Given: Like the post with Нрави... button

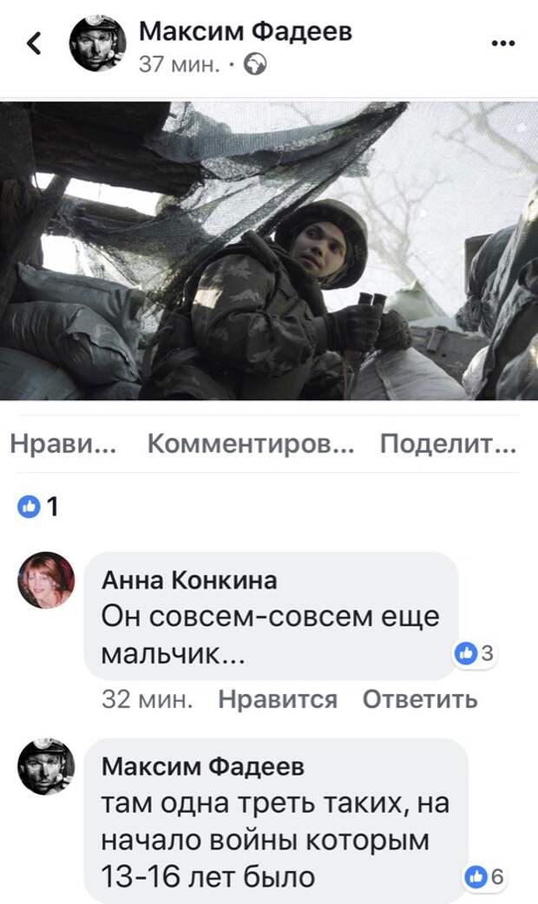Looking at the screenshot, I should (x=63, y=444).
